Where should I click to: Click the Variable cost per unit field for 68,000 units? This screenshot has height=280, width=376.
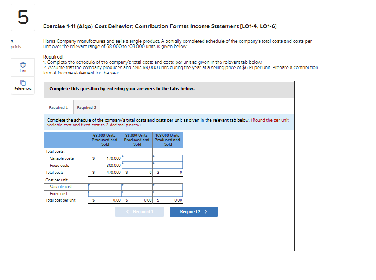[x=105, y=186]
